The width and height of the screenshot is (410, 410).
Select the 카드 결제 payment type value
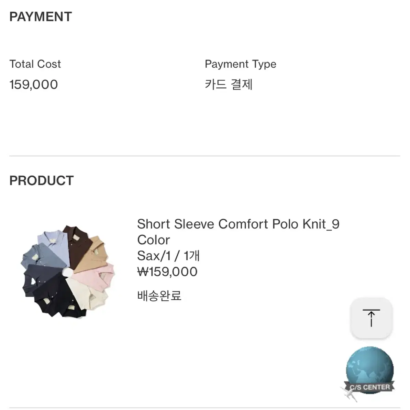229,85
